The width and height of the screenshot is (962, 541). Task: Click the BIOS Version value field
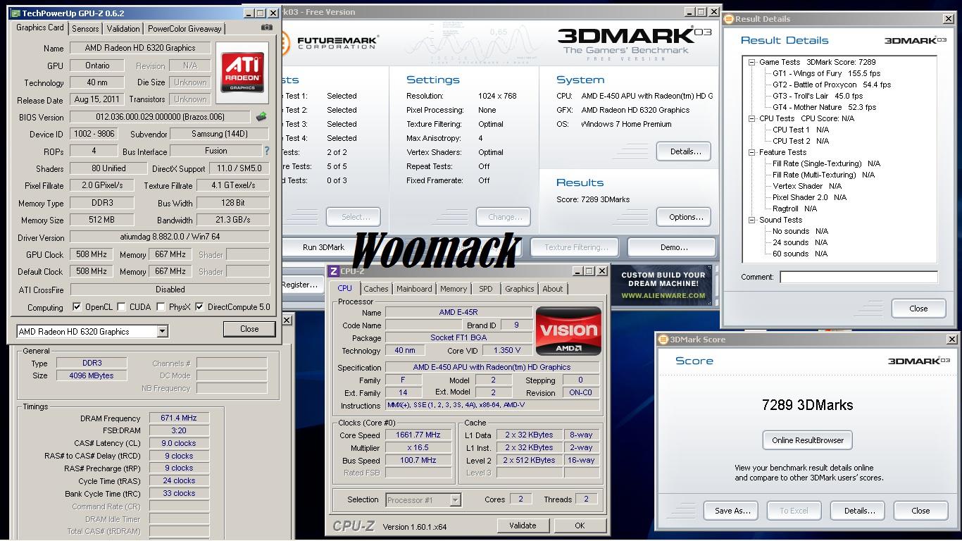point(160,117)
